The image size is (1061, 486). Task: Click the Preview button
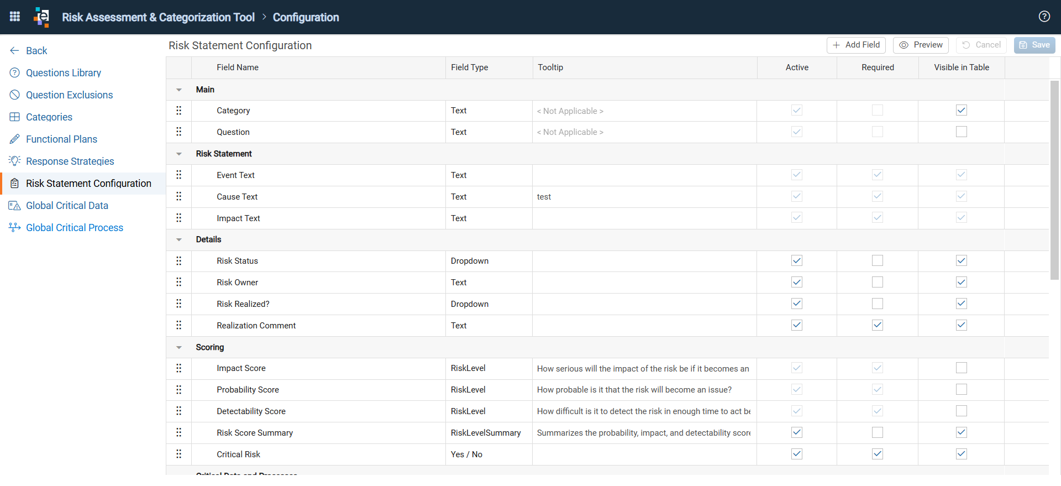pos(921,45)
